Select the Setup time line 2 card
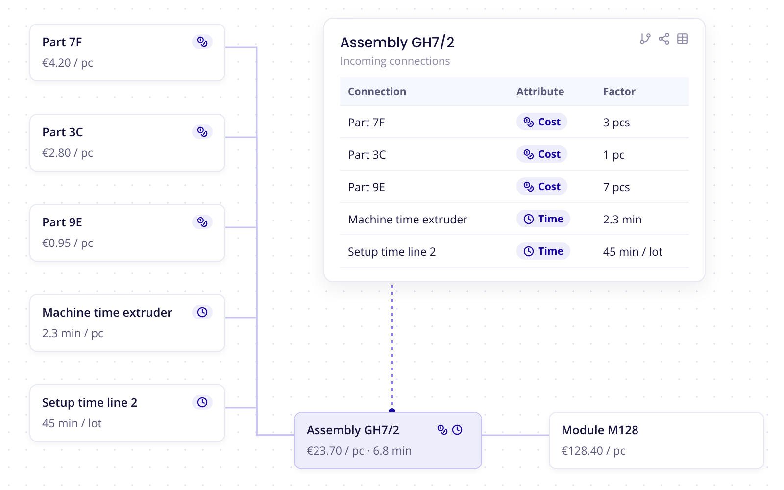 (x=127, y=413)
